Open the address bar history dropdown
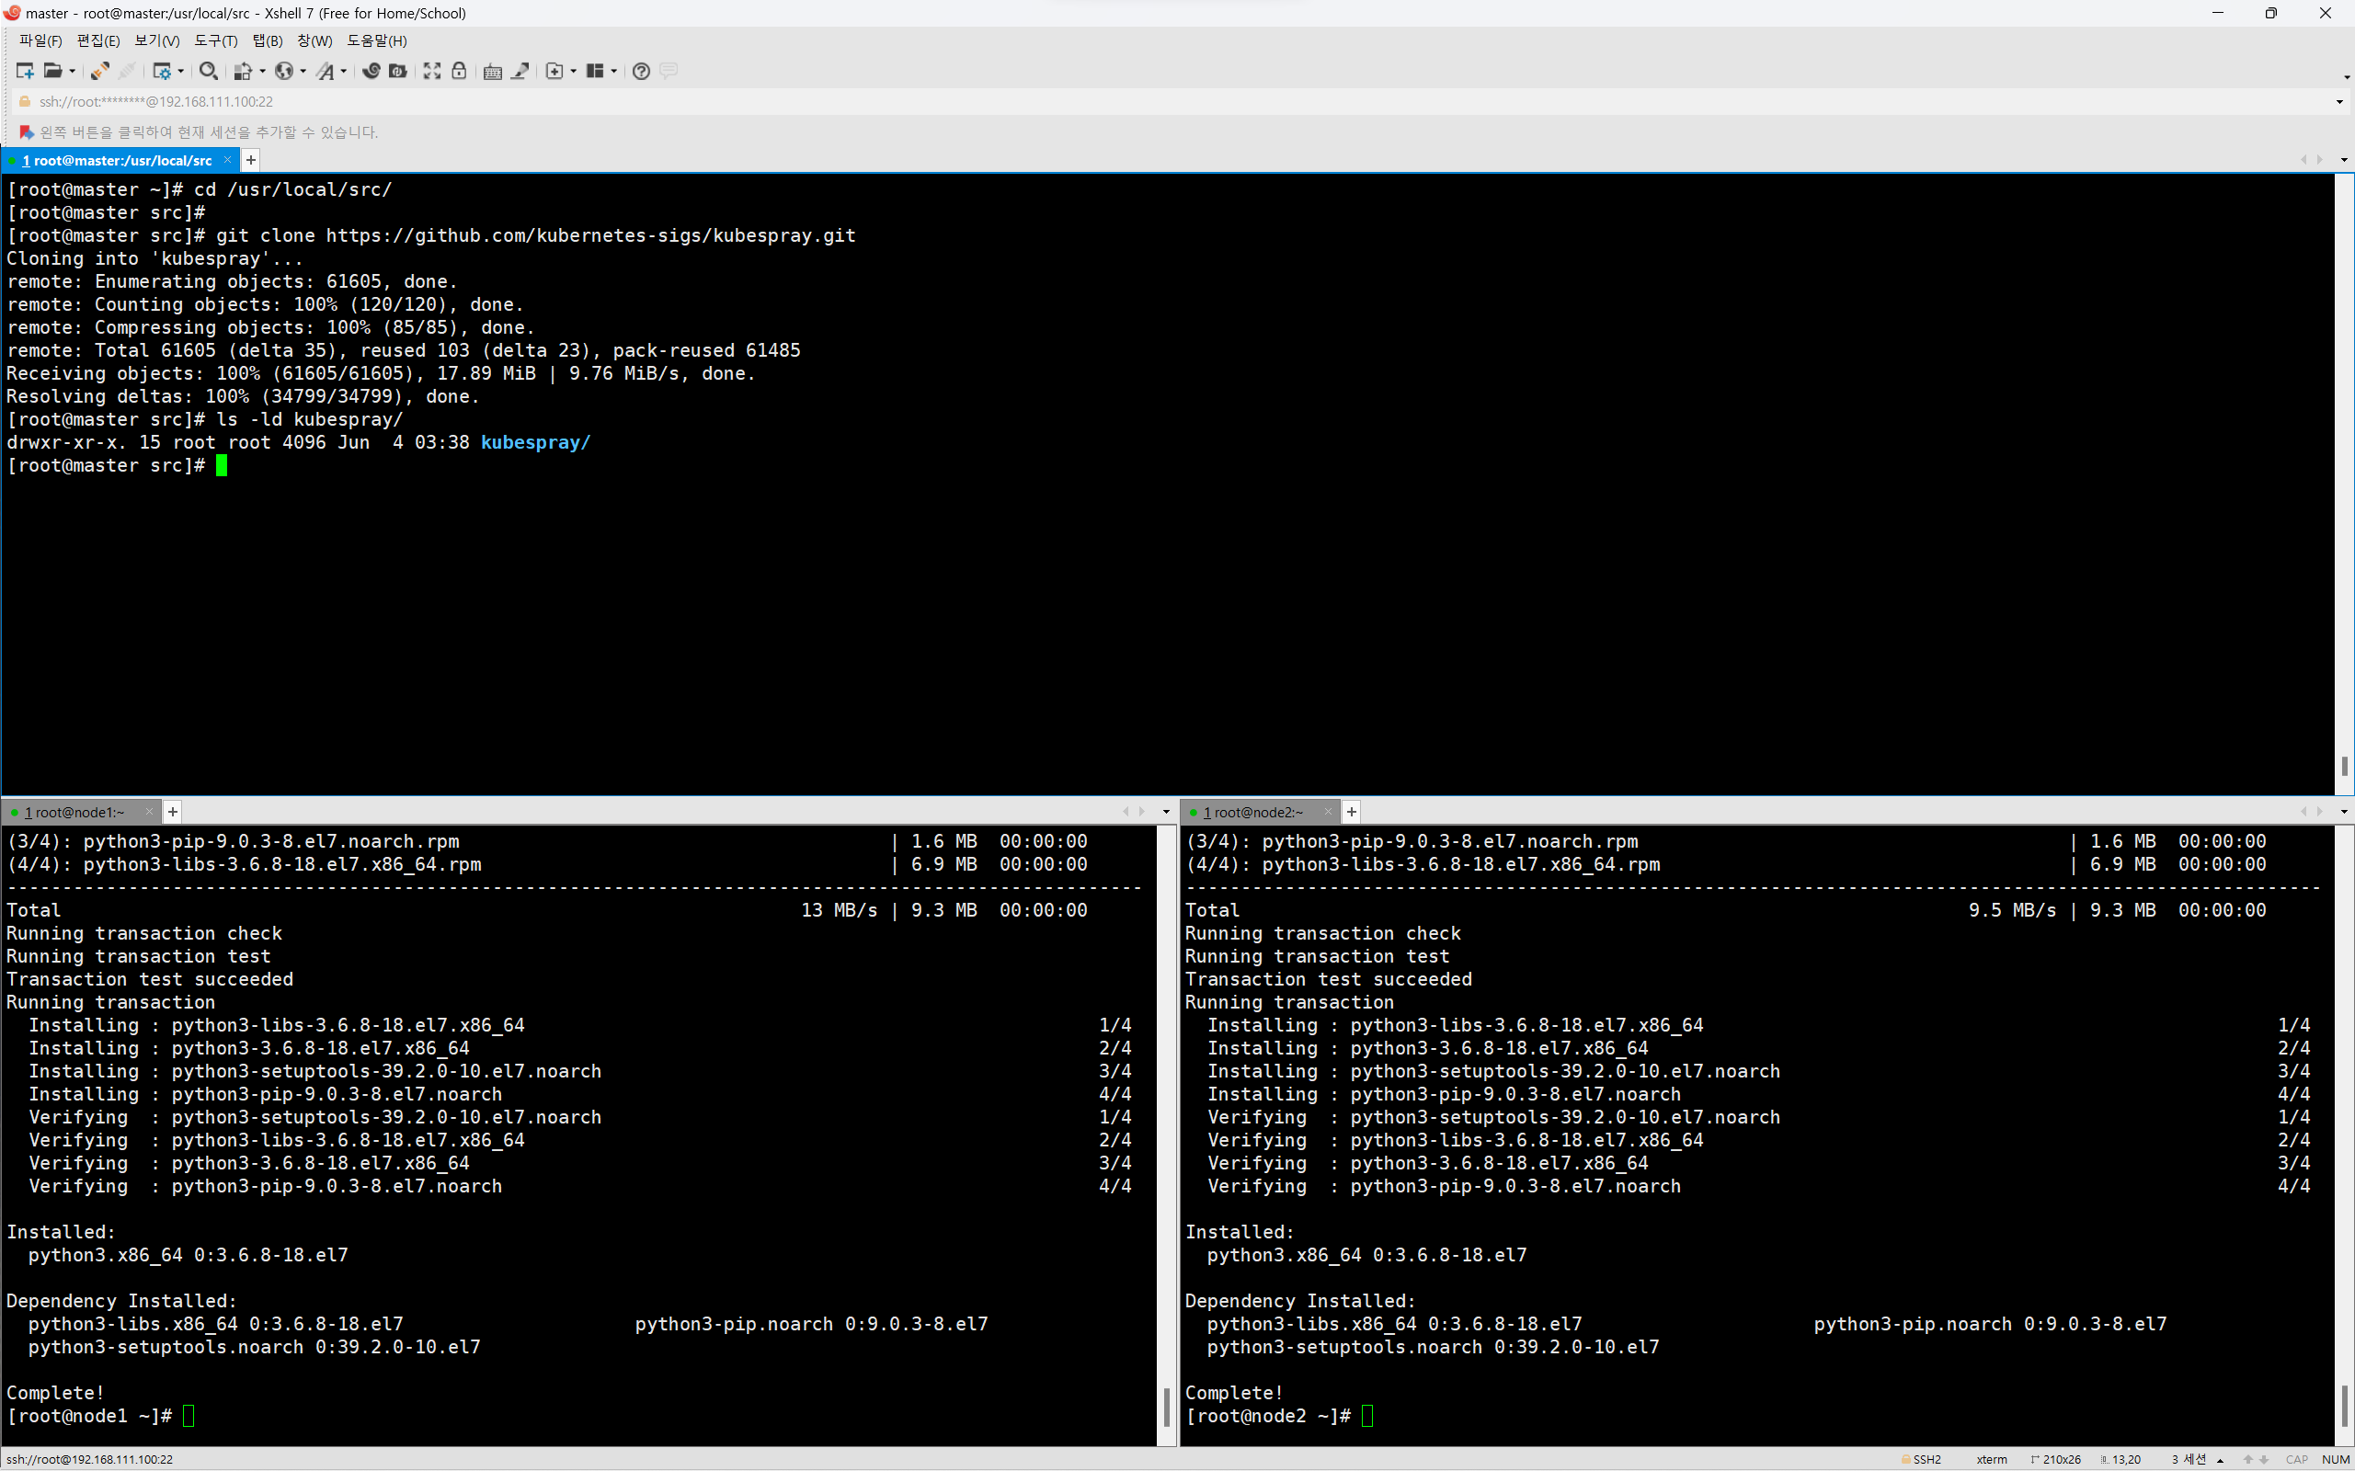Viewport: 2355px width, 1471px height. [x=2339, y=102]
